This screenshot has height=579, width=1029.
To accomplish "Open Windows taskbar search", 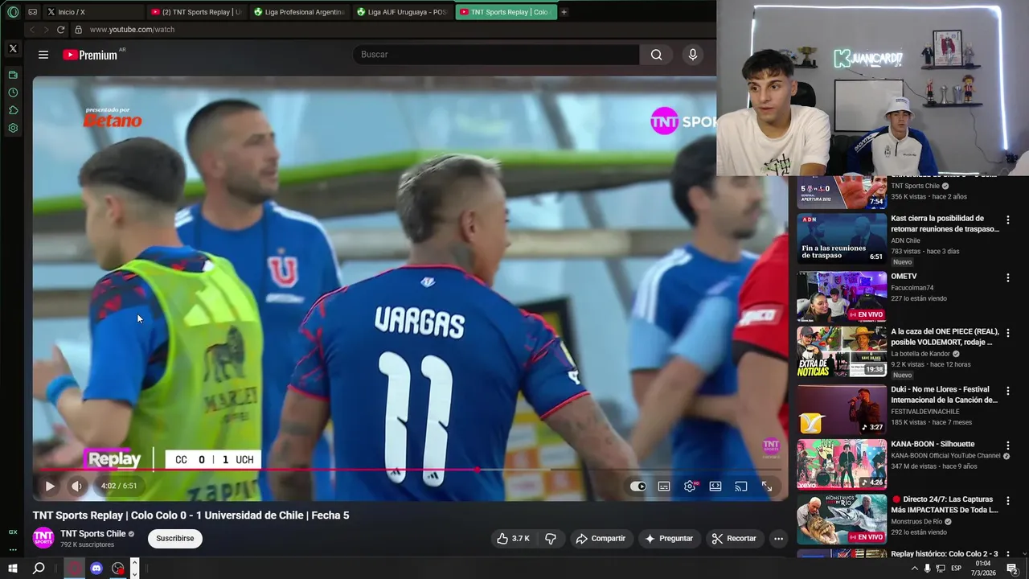I will tap(39, 569).
